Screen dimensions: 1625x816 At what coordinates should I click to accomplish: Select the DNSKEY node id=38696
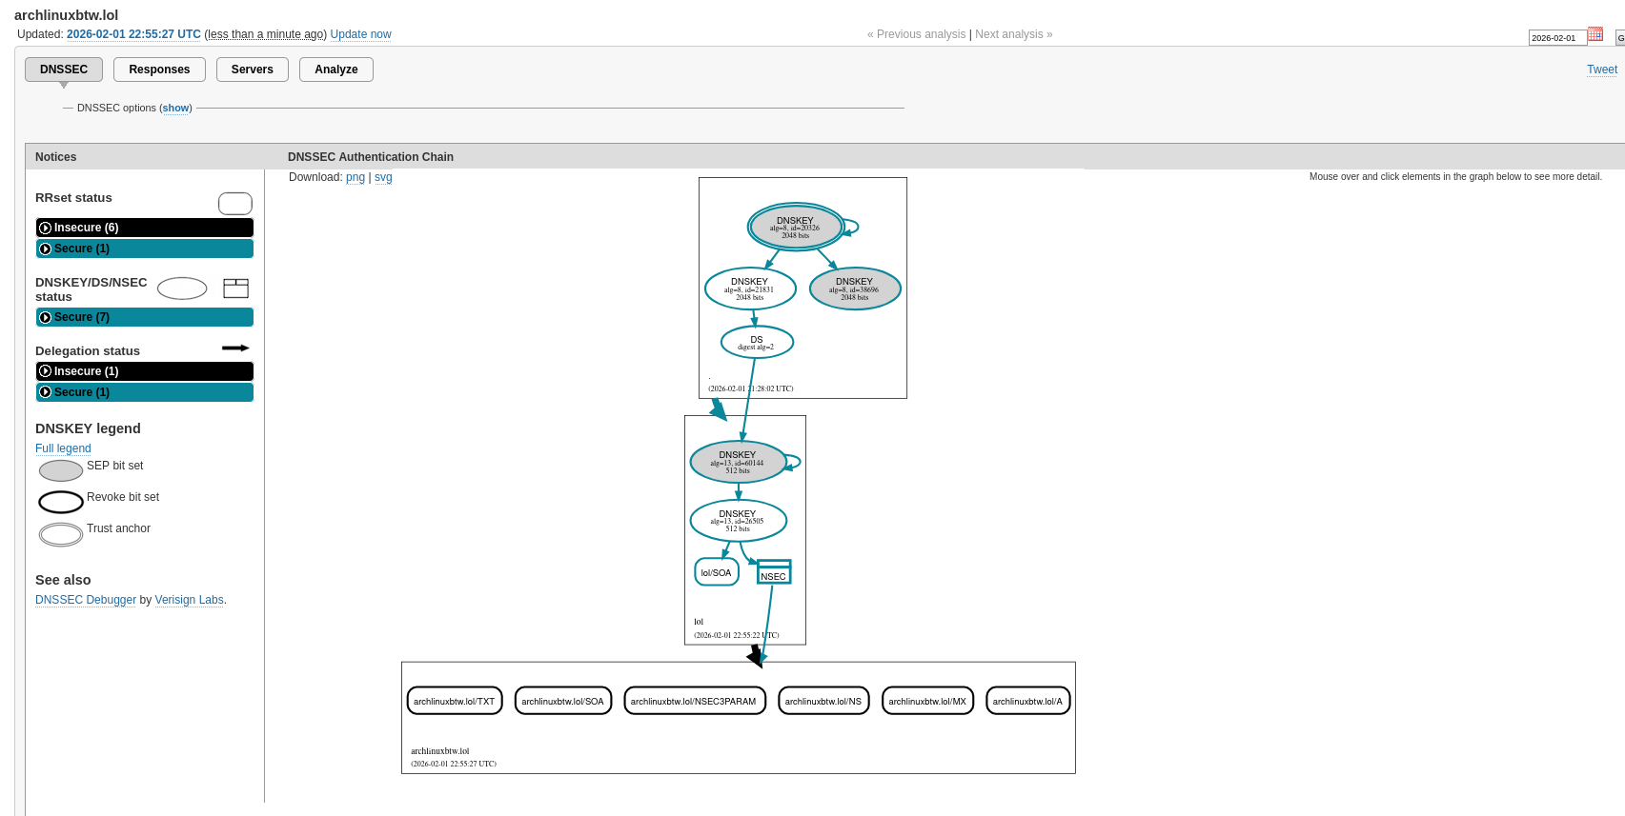point(854,289)
